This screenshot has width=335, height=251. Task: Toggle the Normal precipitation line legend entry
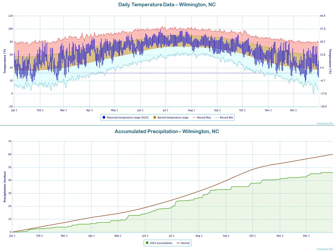pyautogui.click(x=183, y=243)
